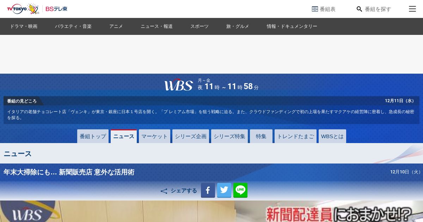Open the ドラマ・映画 category
423x222 pixels.
pyautogui.click(x=24, y=26)
